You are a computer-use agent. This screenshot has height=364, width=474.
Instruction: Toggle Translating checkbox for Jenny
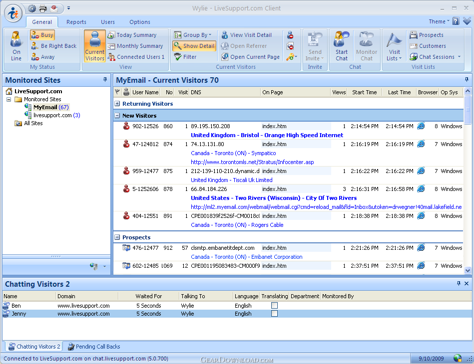(275, 314)
